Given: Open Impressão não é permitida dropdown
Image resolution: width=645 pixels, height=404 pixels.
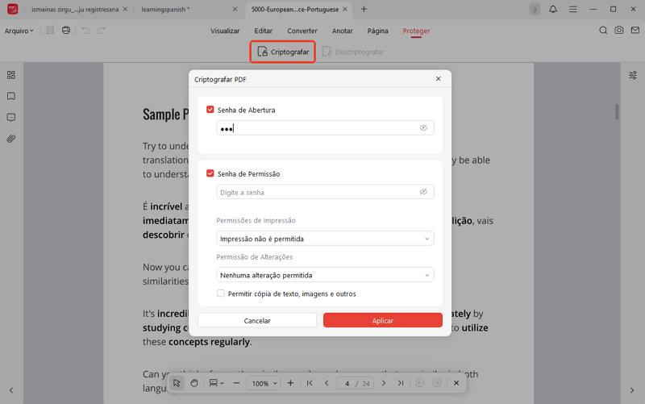Looking at the screenshot, I should [x=325, y=239].
